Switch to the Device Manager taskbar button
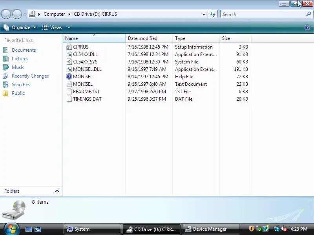 [x=211, y=229]
